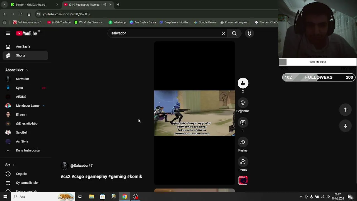Open Asi Styla subscription channel
357x201 pixels.
[25, 142]
